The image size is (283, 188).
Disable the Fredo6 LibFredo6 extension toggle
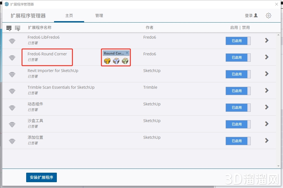click(238, 41)
